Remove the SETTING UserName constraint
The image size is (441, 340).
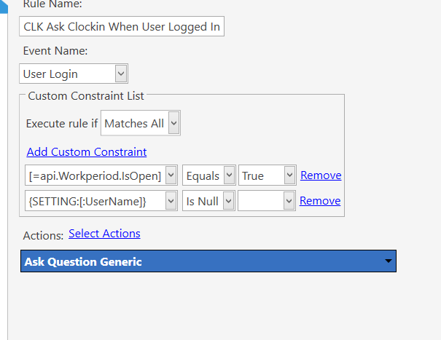(x=320, y=201)
